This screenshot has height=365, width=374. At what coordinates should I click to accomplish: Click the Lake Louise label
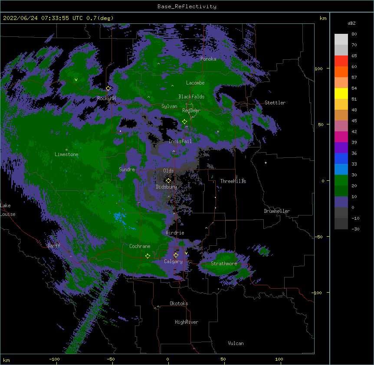pos(8,210)
